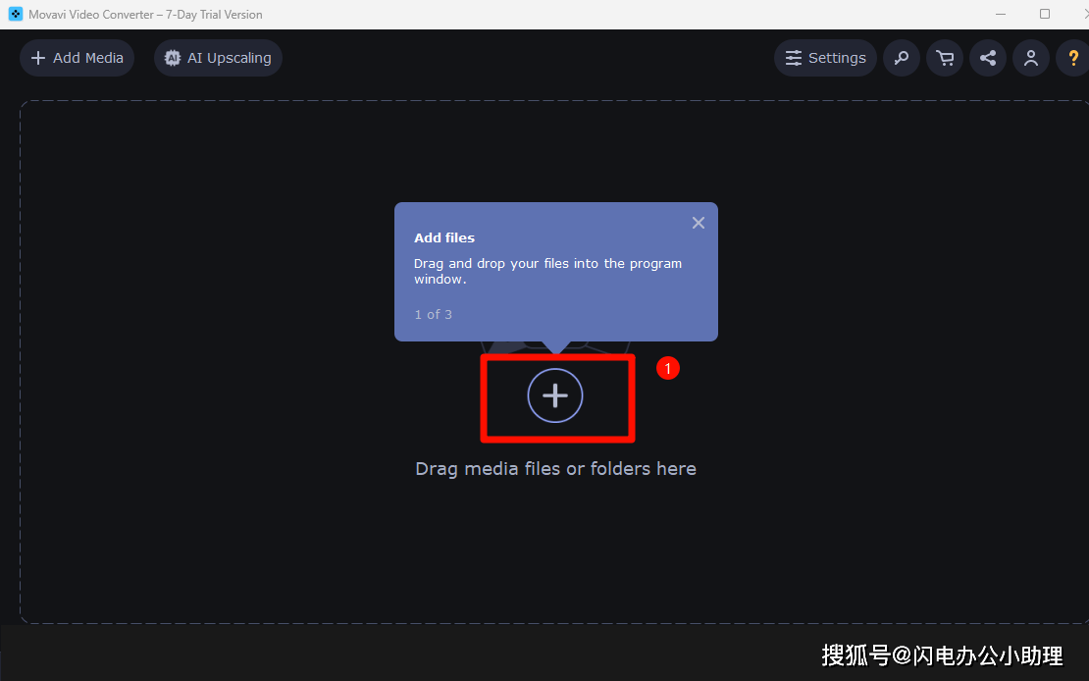Open the user account profile icon
This screenshot has width=1089, height=681.
[x=1031, y=58]
